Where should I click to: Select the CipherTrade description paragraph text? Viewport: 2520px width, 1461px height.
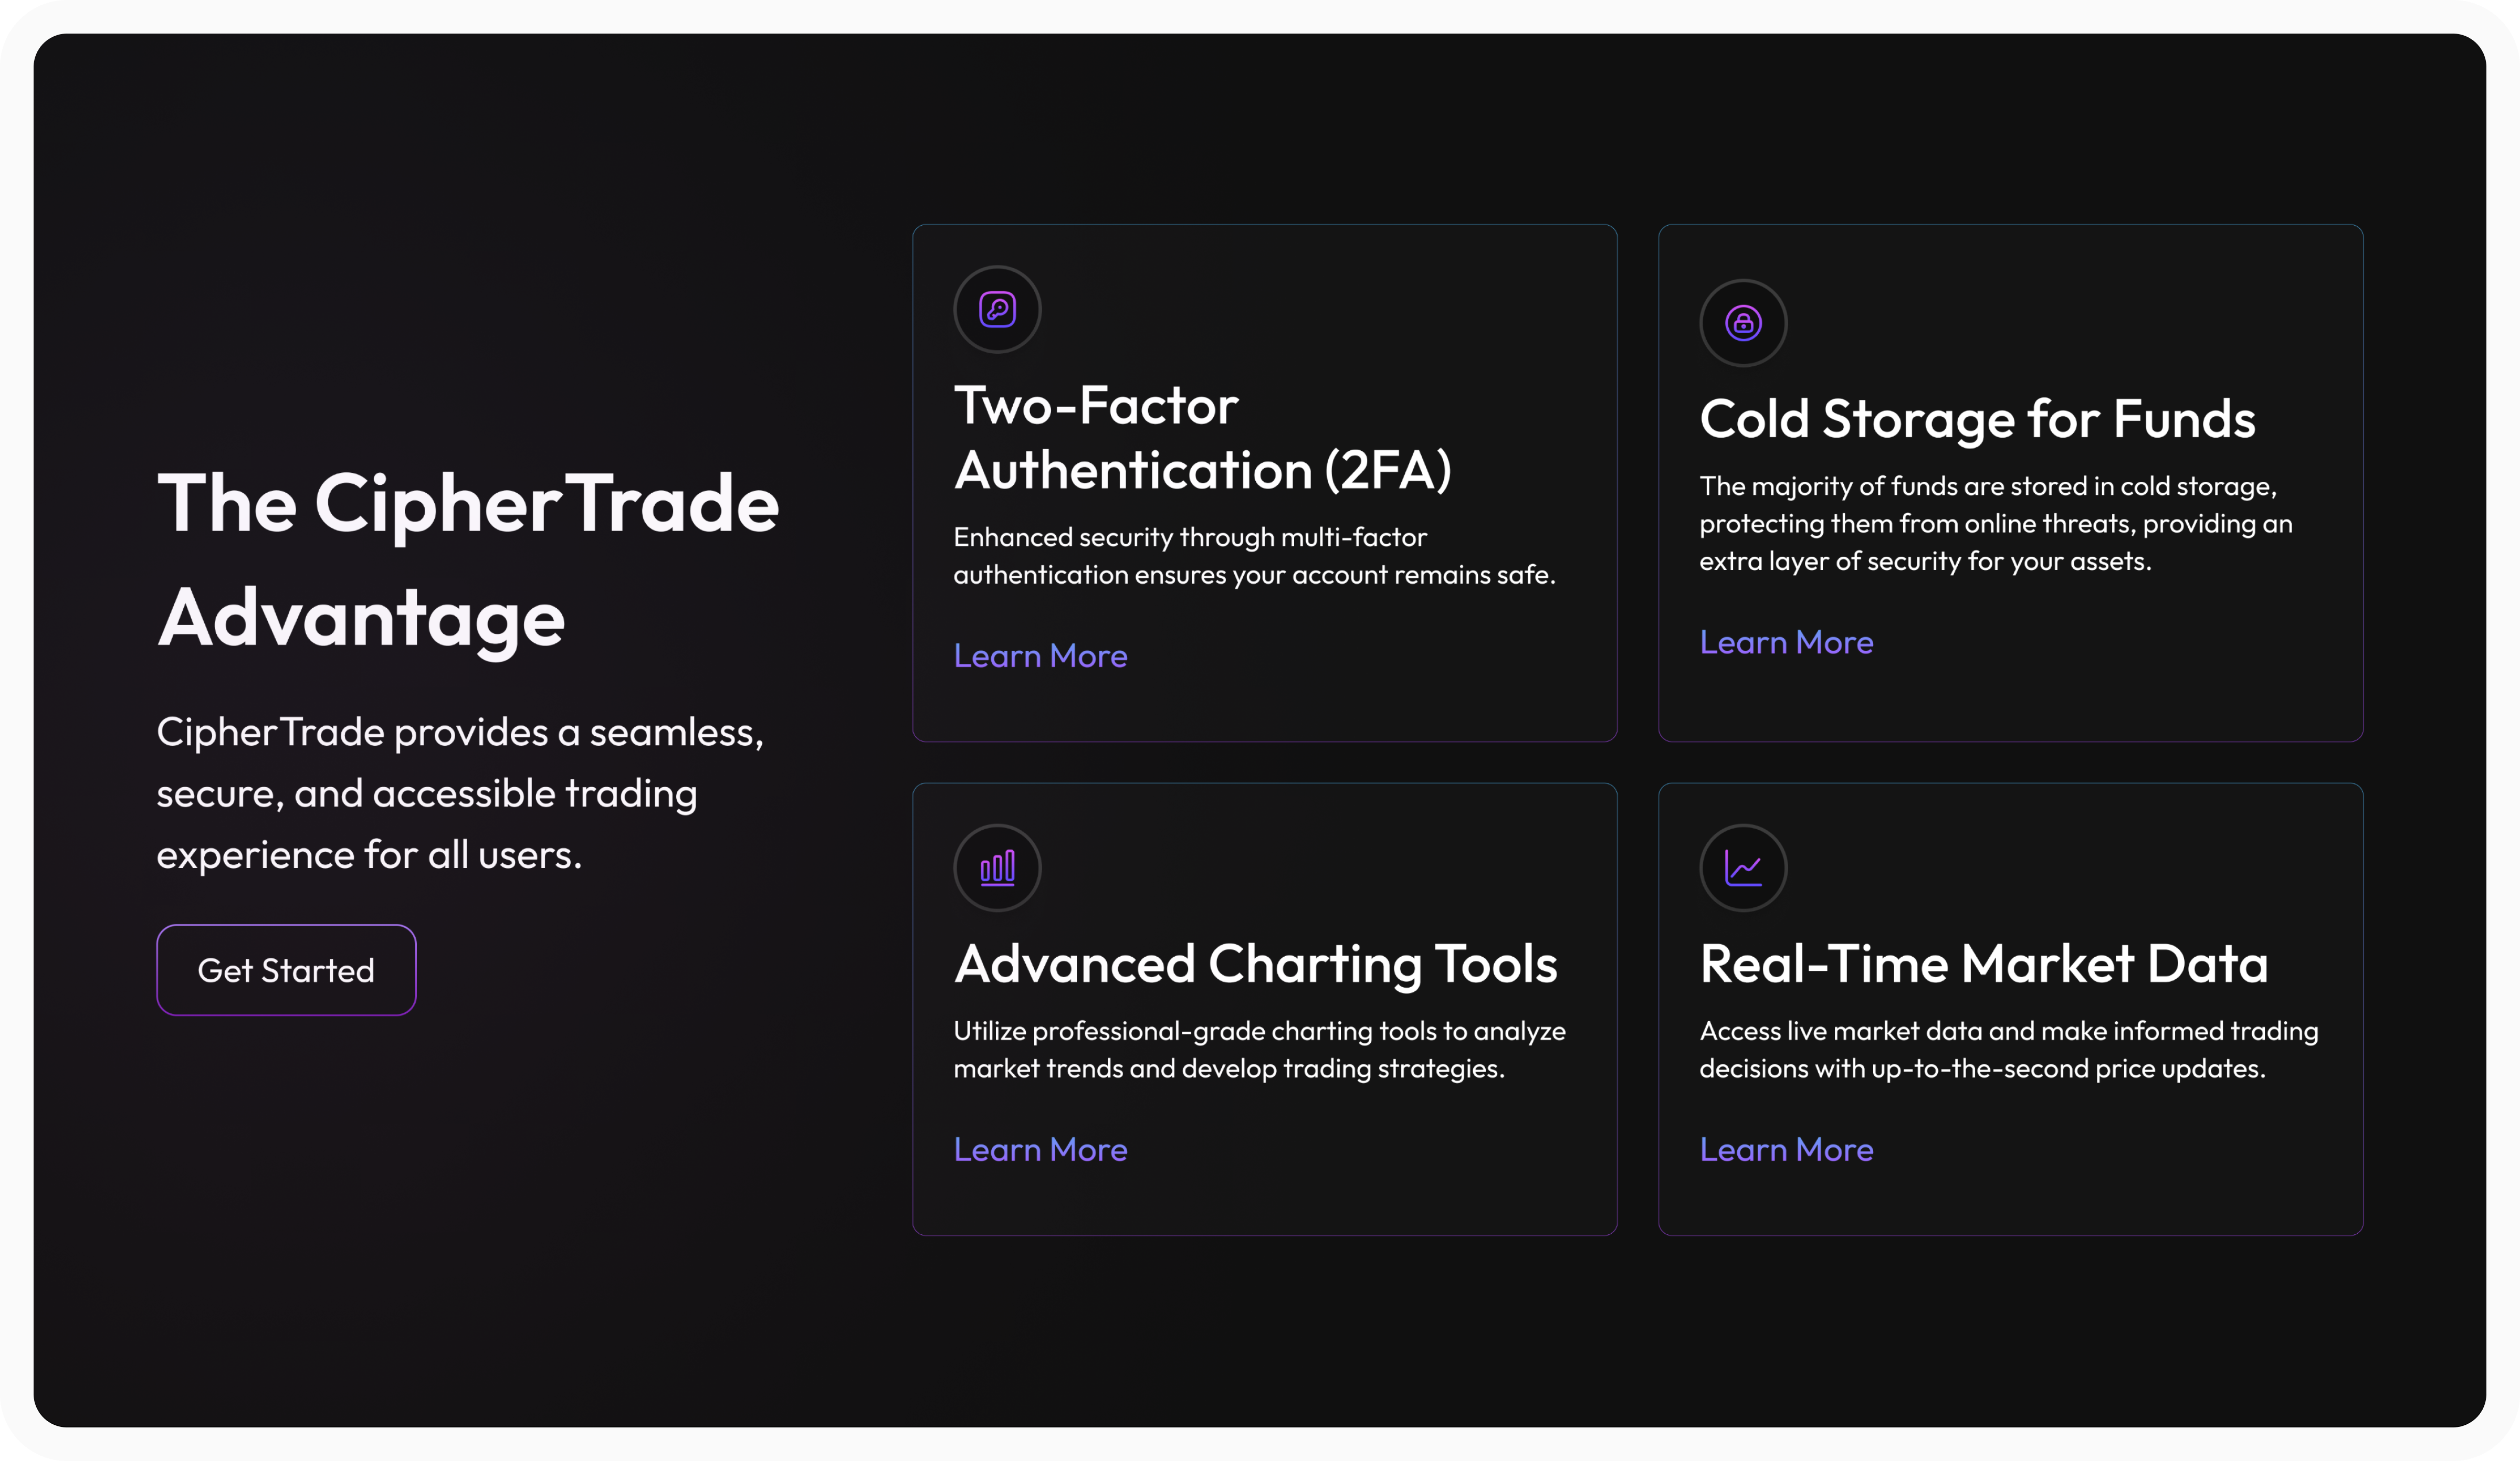click(x=460, y=792)
